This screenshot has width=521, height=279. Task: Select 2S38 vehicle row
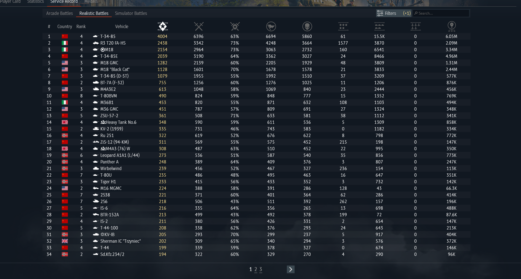257,195
